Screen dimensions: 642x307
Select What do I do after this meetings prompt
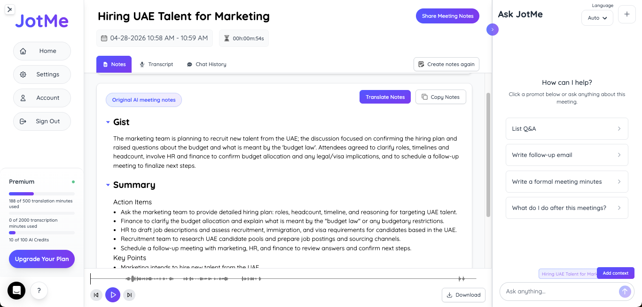point(567,208)
